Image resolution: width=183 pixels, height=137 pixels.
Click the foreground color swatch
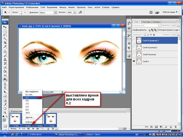click(x=4, y=120)
